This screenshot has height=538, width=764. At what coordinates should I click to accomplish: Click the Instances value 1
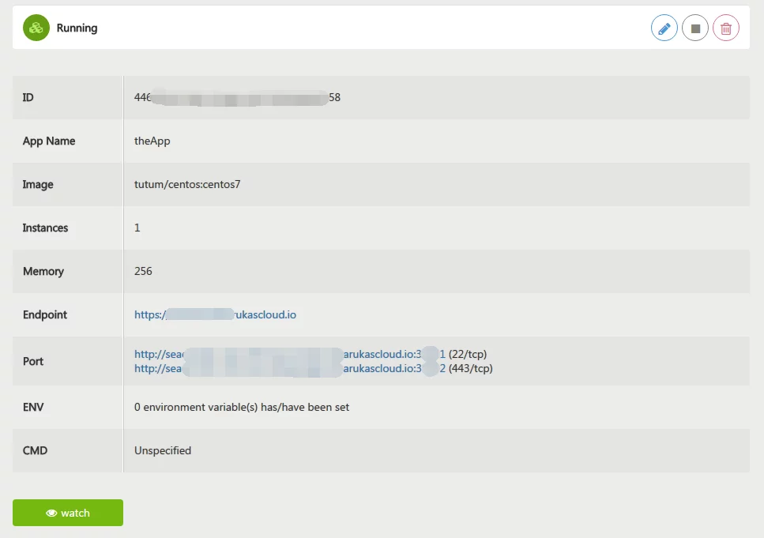(x=137, y=228)
